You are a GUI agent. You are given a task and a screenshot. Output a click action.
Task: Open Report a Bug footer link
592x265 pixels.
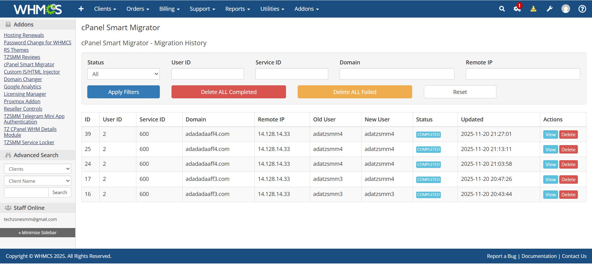pos(502,256)
